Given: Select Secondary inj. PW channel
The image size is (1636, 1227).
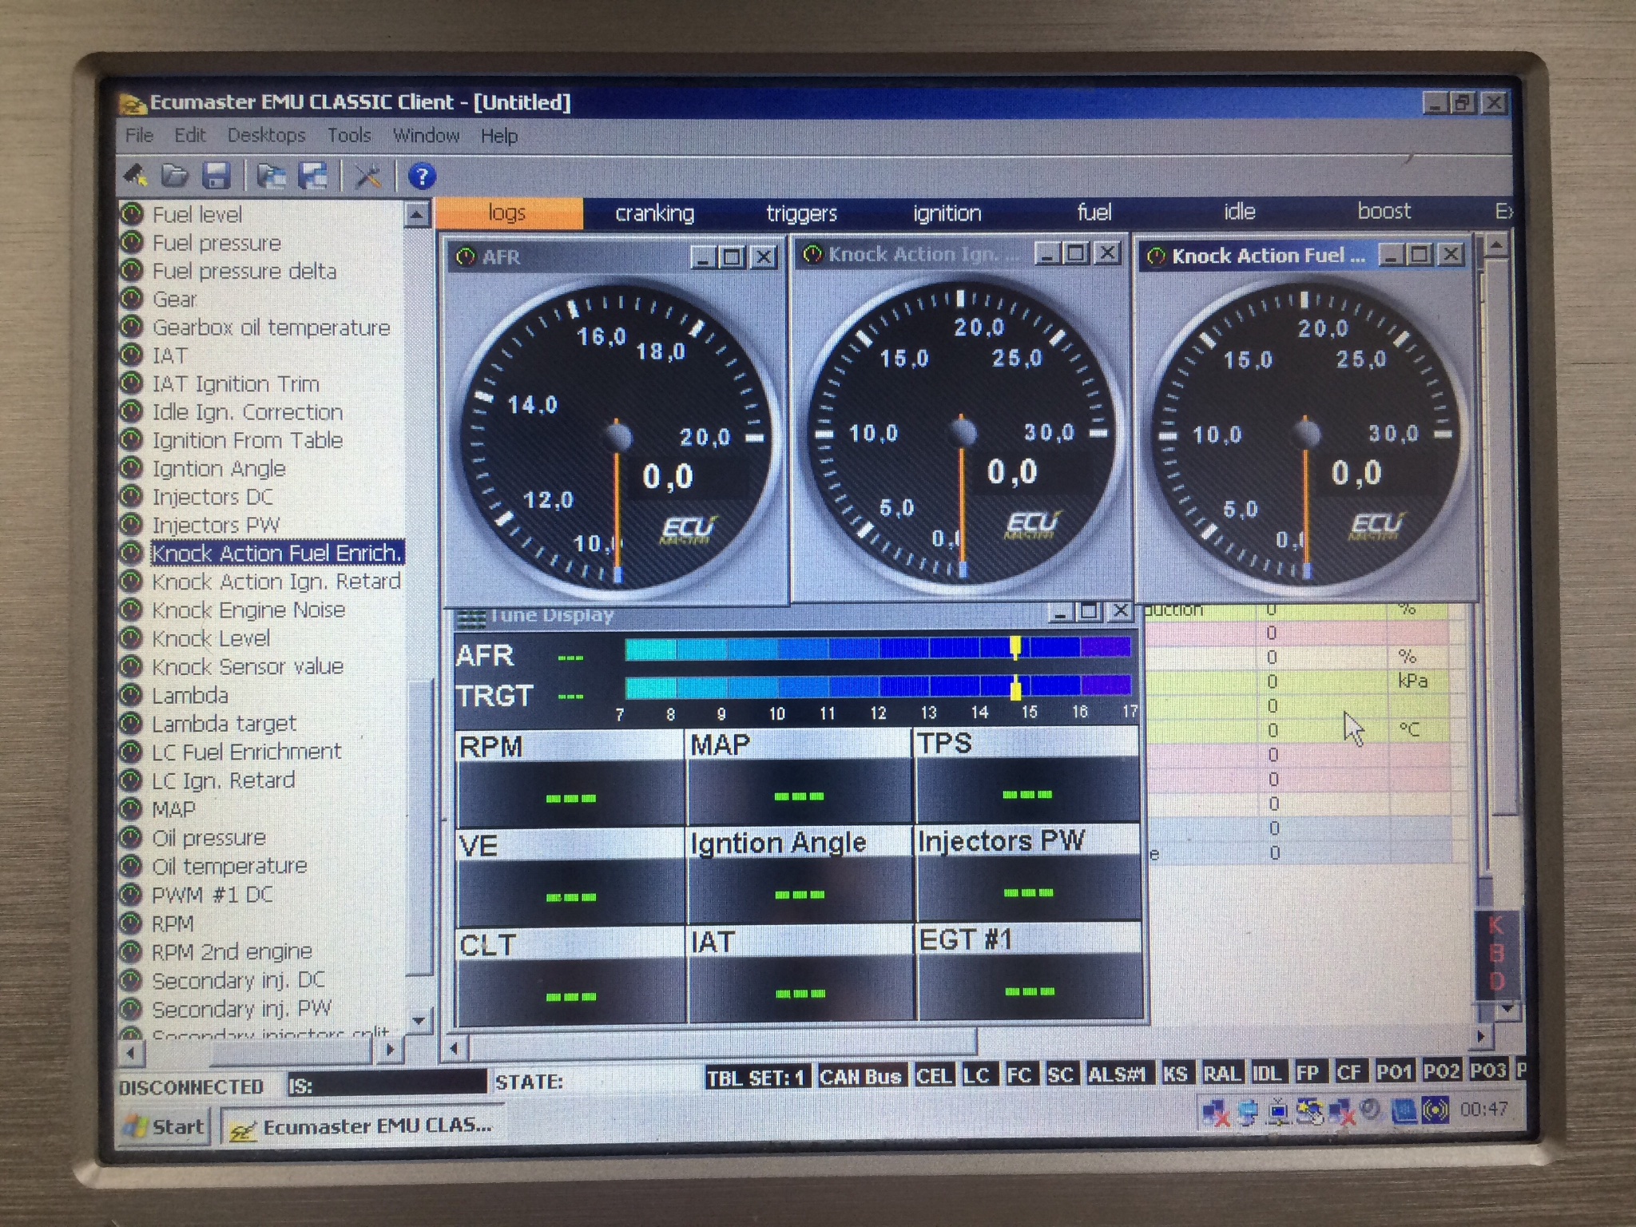Looking at the screenshot, I should (241, 1009).
